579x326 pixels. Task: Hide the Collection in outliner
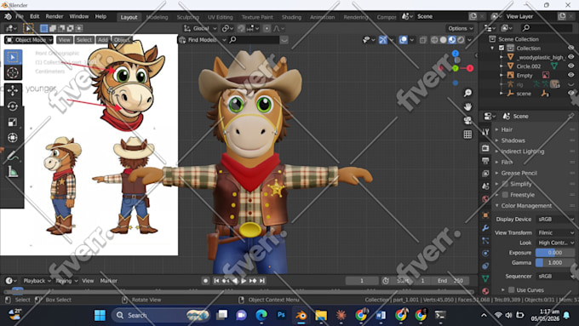(x=570, y=48)
